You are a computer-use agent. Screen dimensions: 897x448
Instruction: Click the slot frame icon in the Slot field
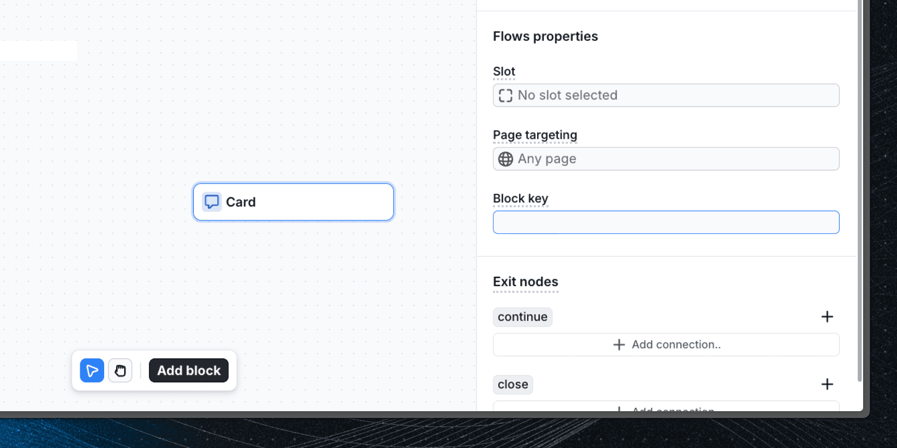tap(506, 95)
